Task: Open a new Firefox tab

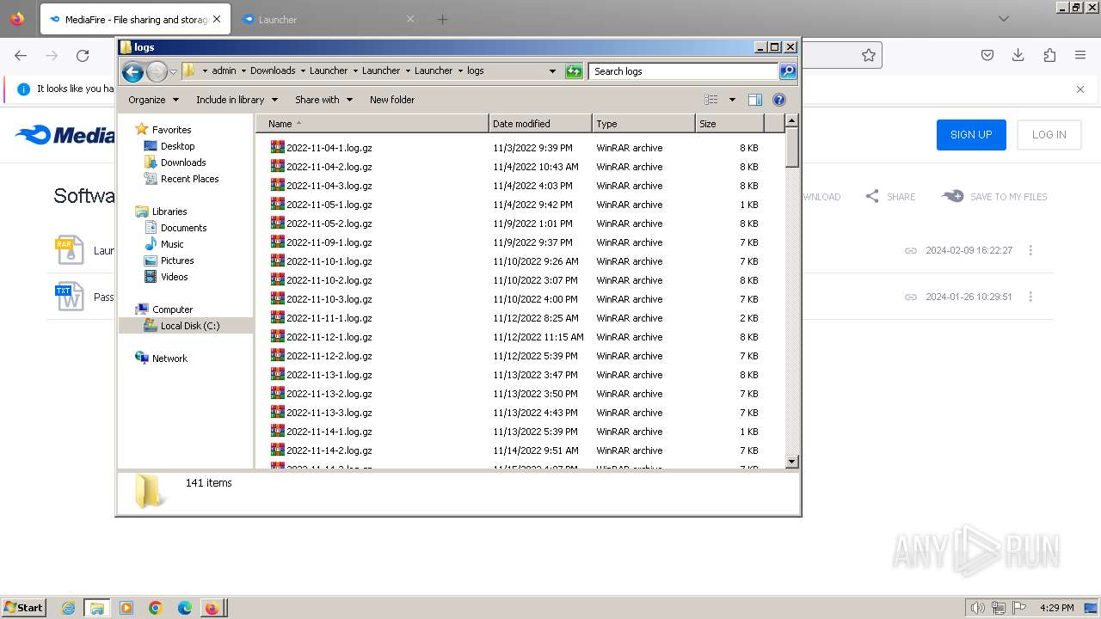Action: [442, 19]
